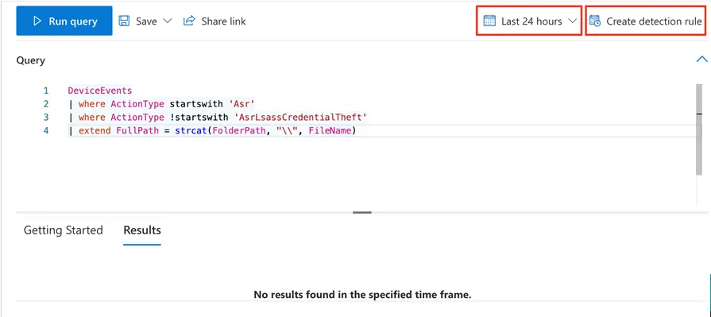Collapse the Query section with the chevron
The image size is (711, 317).
[x=701, y=59]
